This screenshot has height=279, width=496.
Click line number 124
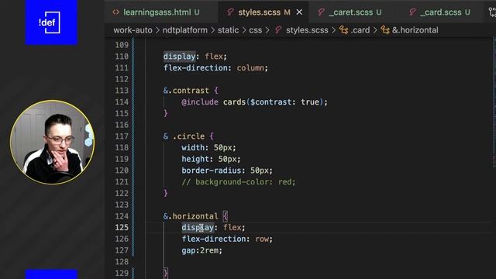122,216
